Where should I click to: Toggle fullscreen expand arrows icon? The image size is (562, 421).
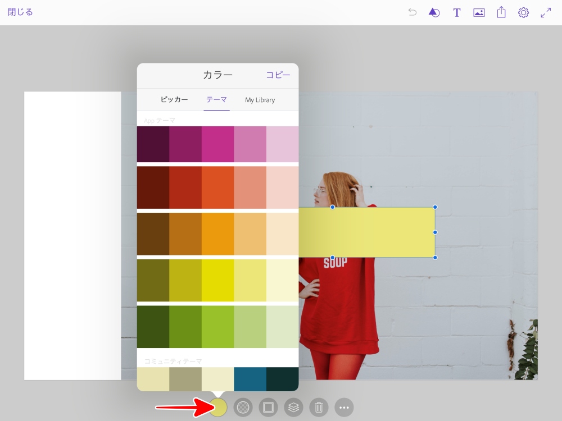coord(546,12)
